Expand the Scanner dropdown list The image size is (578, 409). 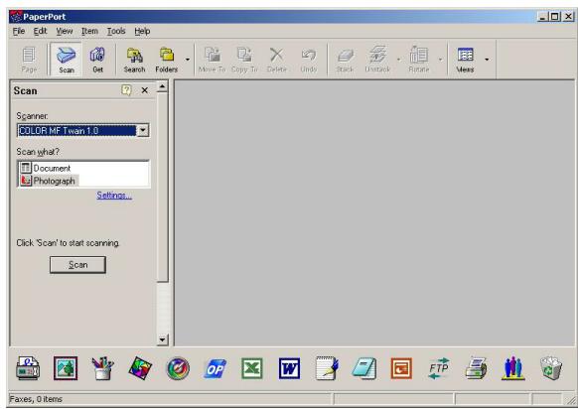pos(143,130)
